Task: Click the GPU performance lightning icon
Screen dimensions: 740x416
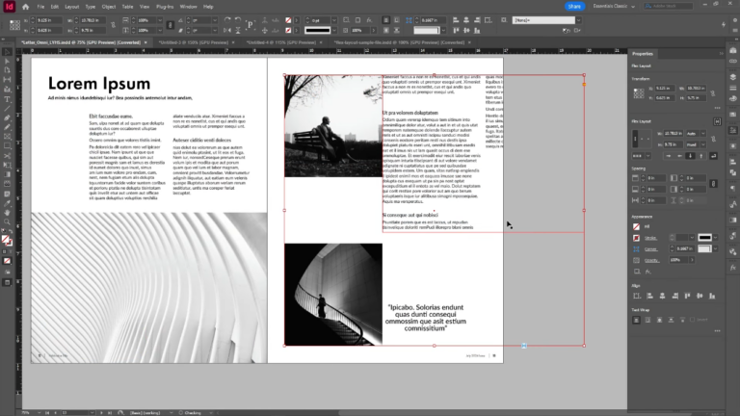Action: point(724,25)
